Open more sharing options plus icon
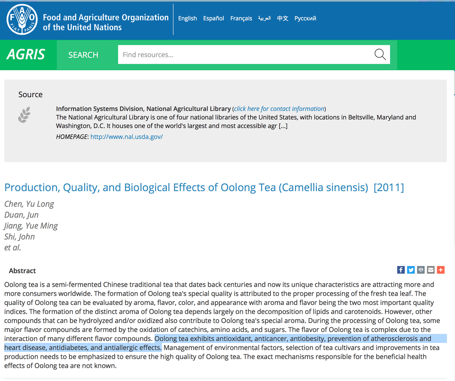Screen dimensions: 455x381 coord(440,270)
